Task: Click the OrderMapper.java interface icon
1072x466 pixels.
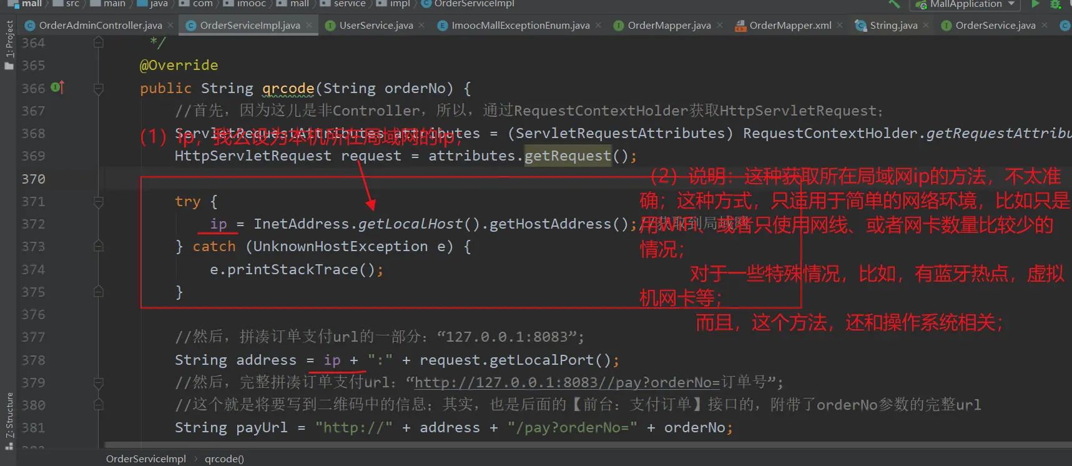Action: tap(618, 26)
